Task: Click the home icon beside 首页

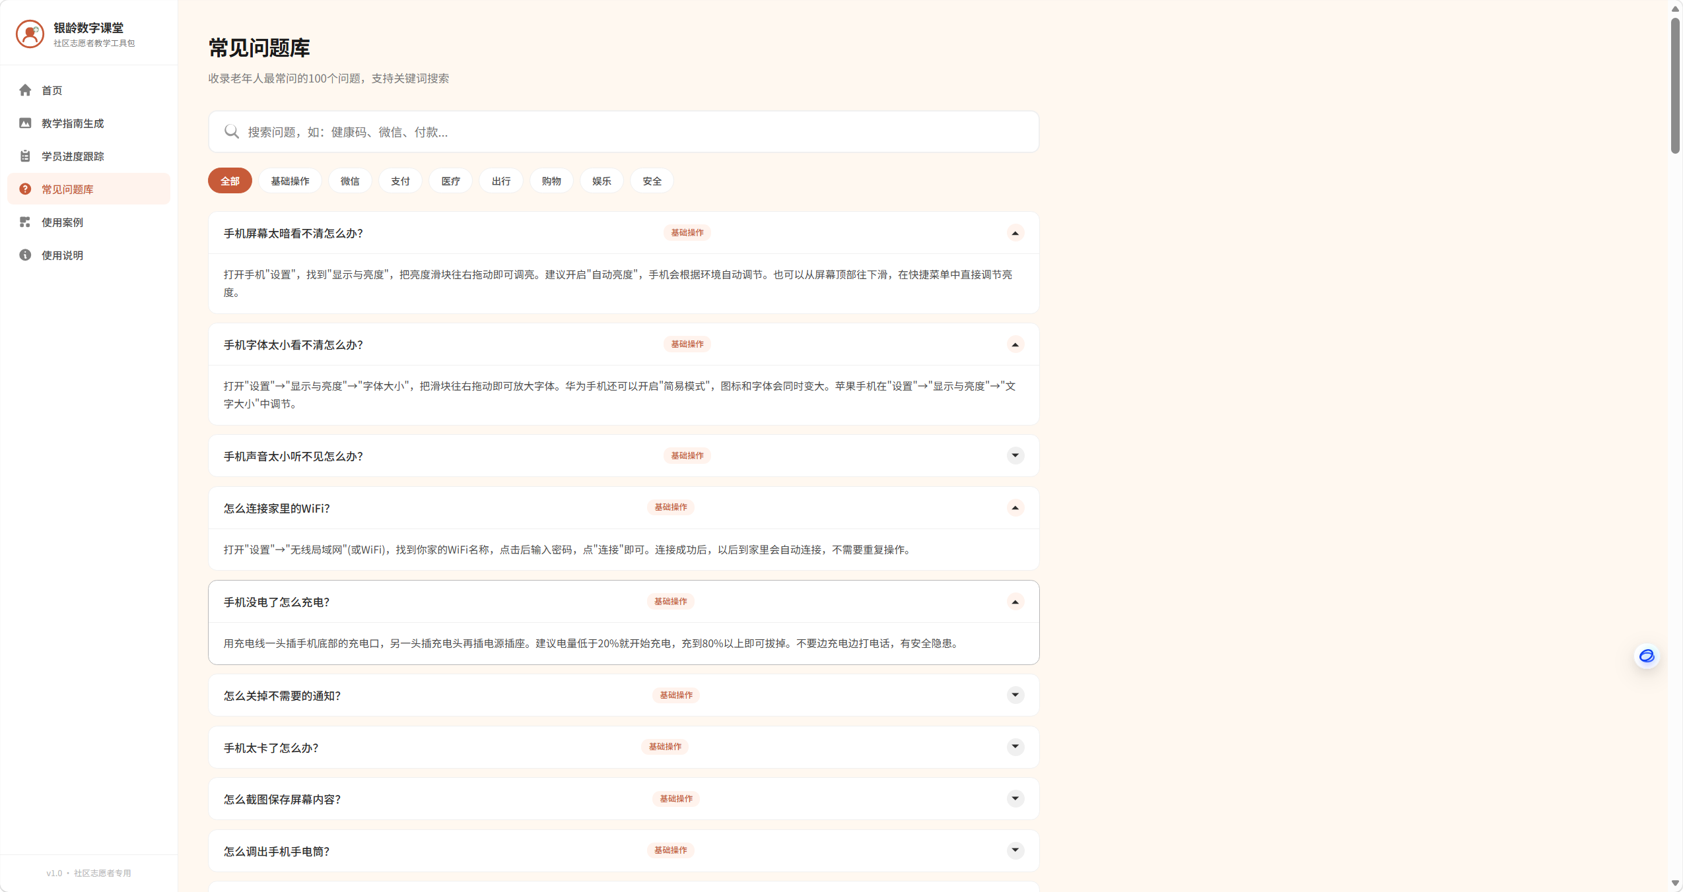Action: coord(25,90)
